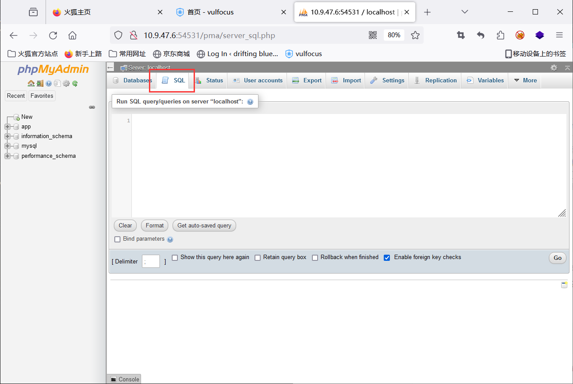Click the Delimiter input field
This screenshot has height=384, width=573.
click(151, 262)
